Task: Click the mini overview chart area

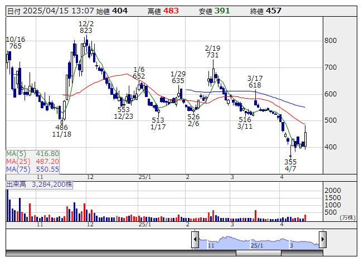Action: point(259,242)
